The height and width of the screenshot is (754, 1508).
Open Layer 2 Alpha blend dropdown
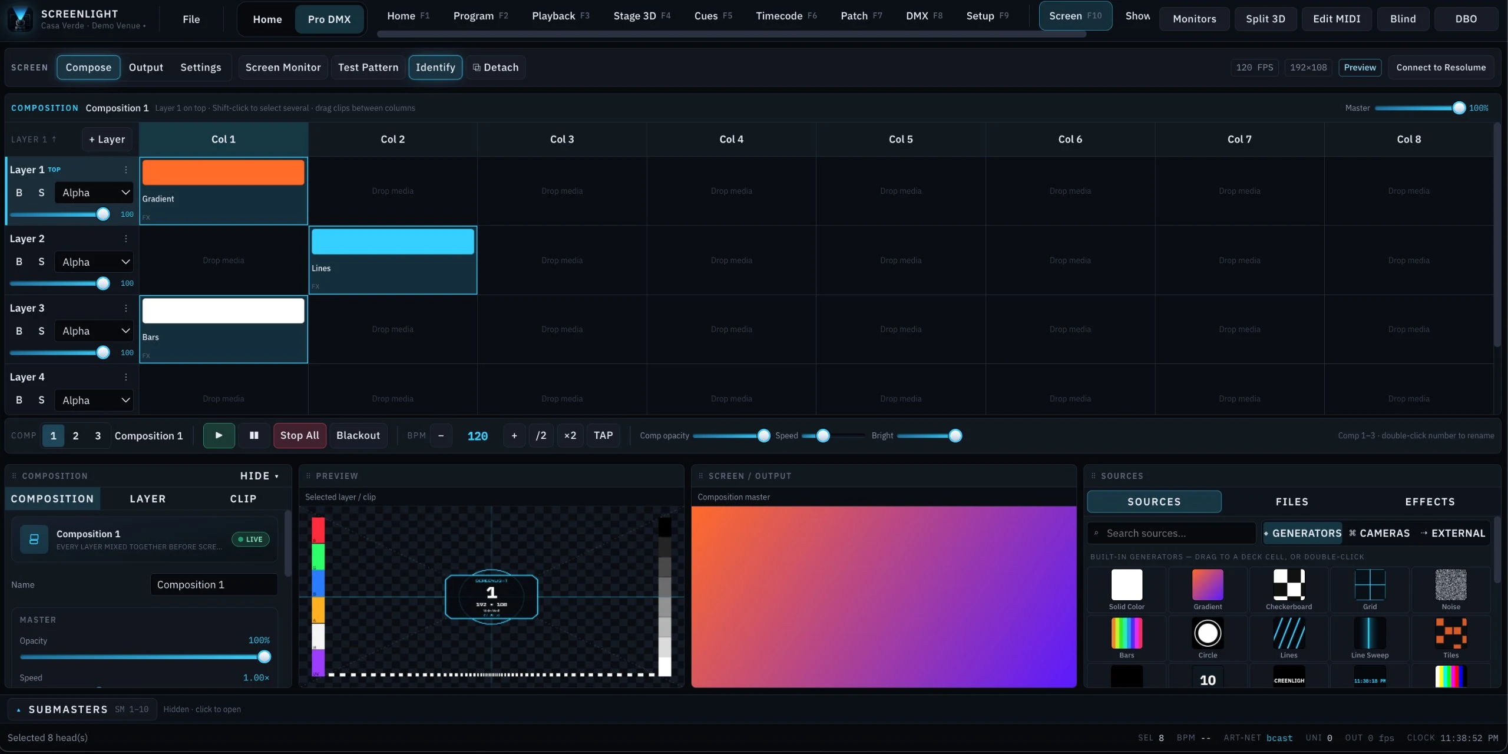tap(94, 262)
